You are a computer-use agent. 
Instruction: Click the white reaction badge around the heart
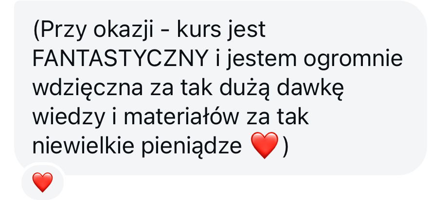click(x=43, y=182)
